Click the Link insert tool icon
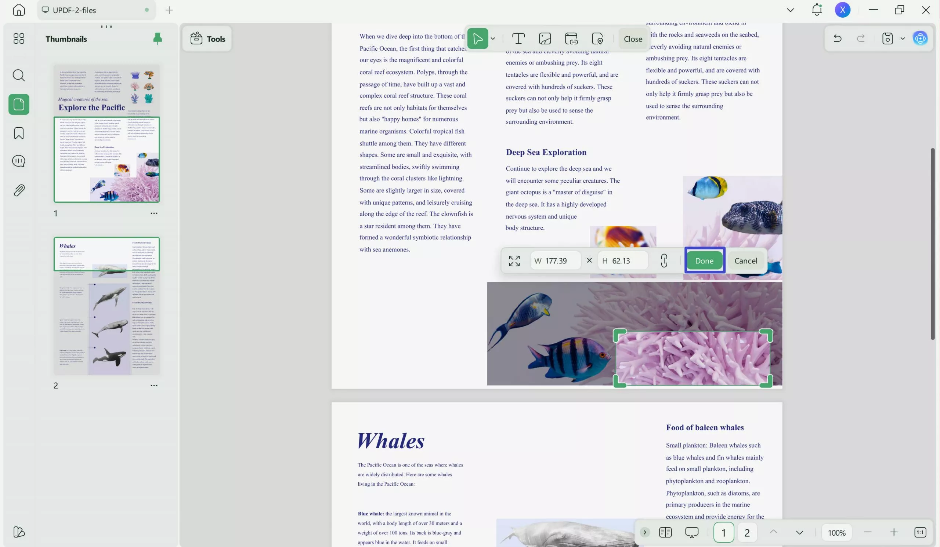This screenshot has width=940, height=547. click(x=571, y=39)
